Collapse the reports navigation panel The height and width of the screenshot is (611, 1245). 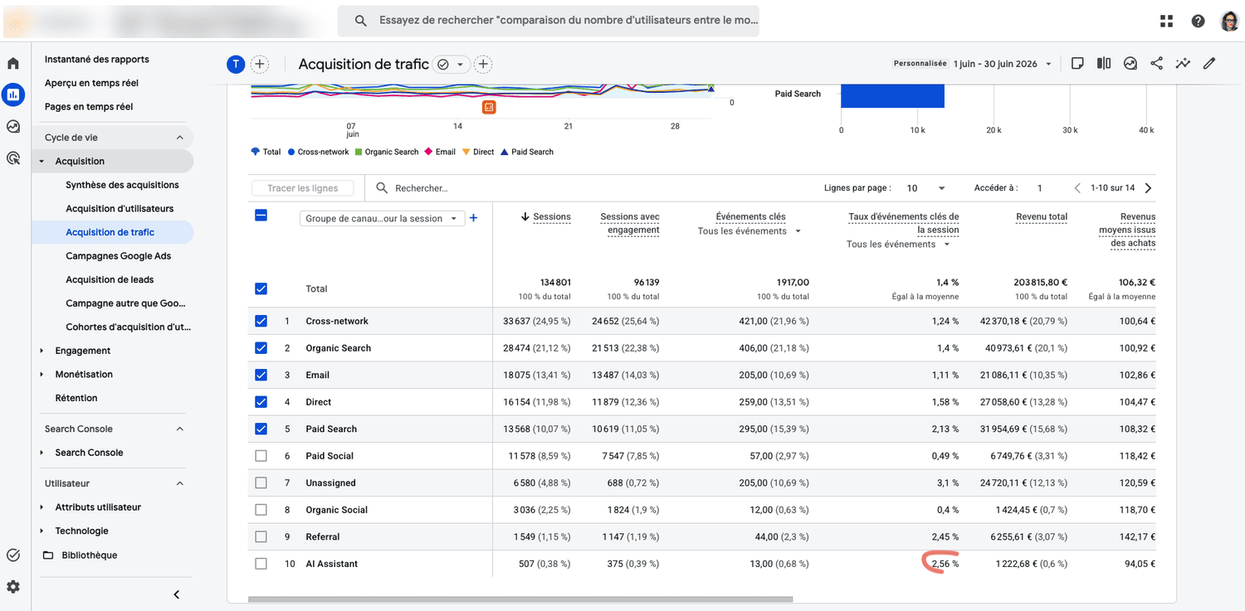[176, 594]
